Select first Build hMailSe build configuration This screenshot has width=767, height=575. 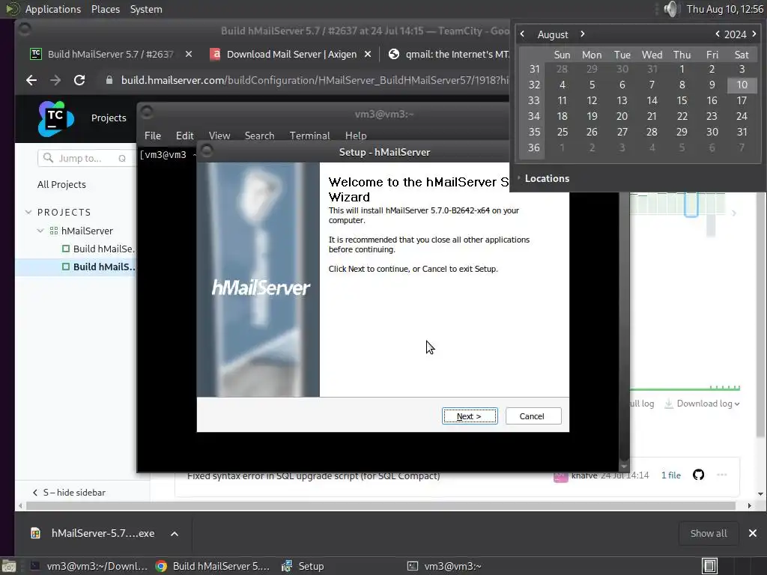click(x=98, y=249)
